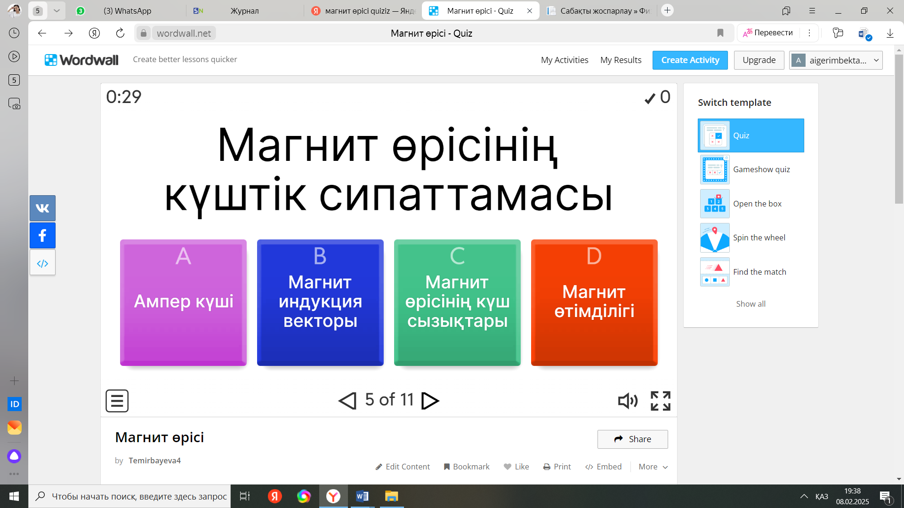Click the embed code sidebar icon
Viewport: 904px width, 508px height.
(42, 263)
